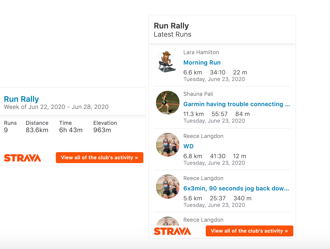Click the STRAVA logo in the weekly summary card
The image size is (330, 249).
click(x=22, y=158)
